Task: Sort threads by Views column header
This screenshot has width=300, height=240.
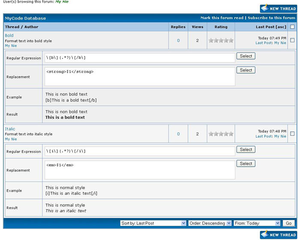Action: click(197, 27)
